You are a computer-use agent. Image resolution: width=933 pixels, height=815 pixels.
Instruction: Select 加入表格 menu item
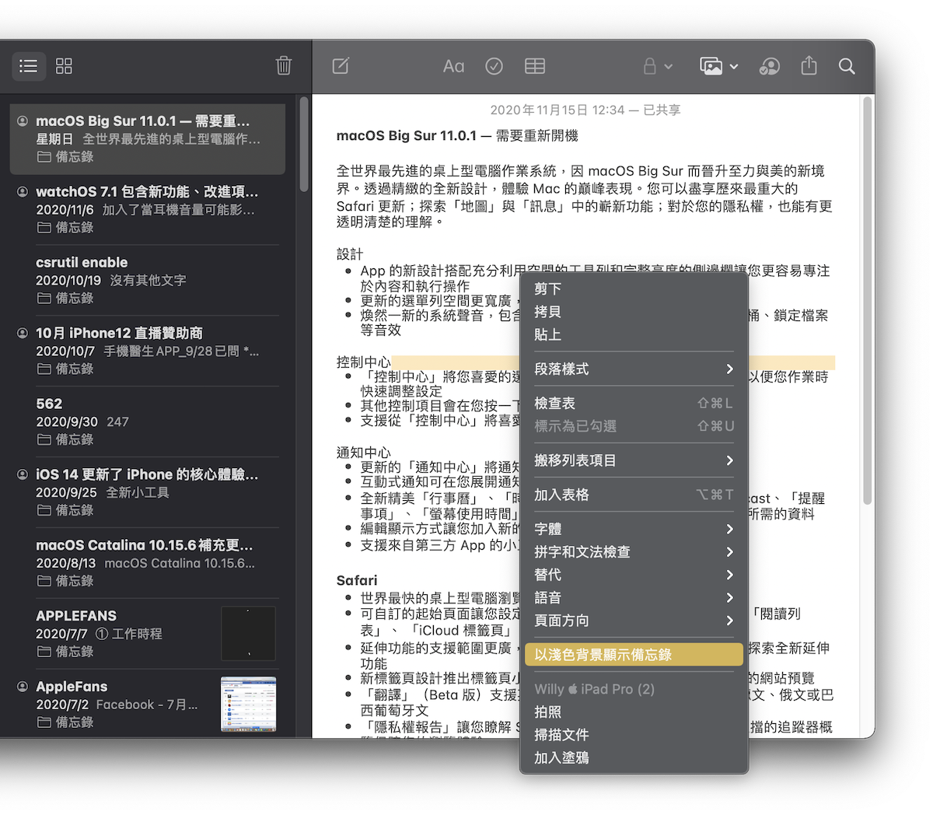(634, 495)
